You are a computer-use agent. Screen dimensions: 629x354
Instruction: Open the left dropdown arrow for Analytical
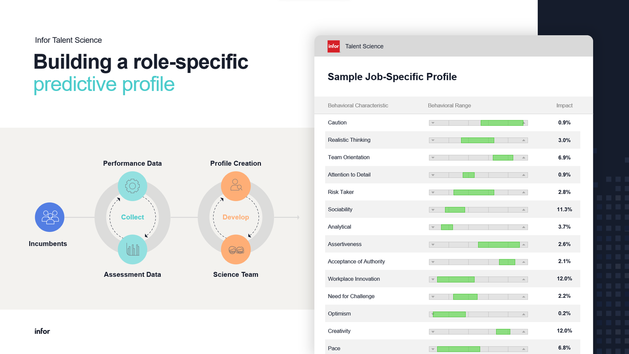432,227
